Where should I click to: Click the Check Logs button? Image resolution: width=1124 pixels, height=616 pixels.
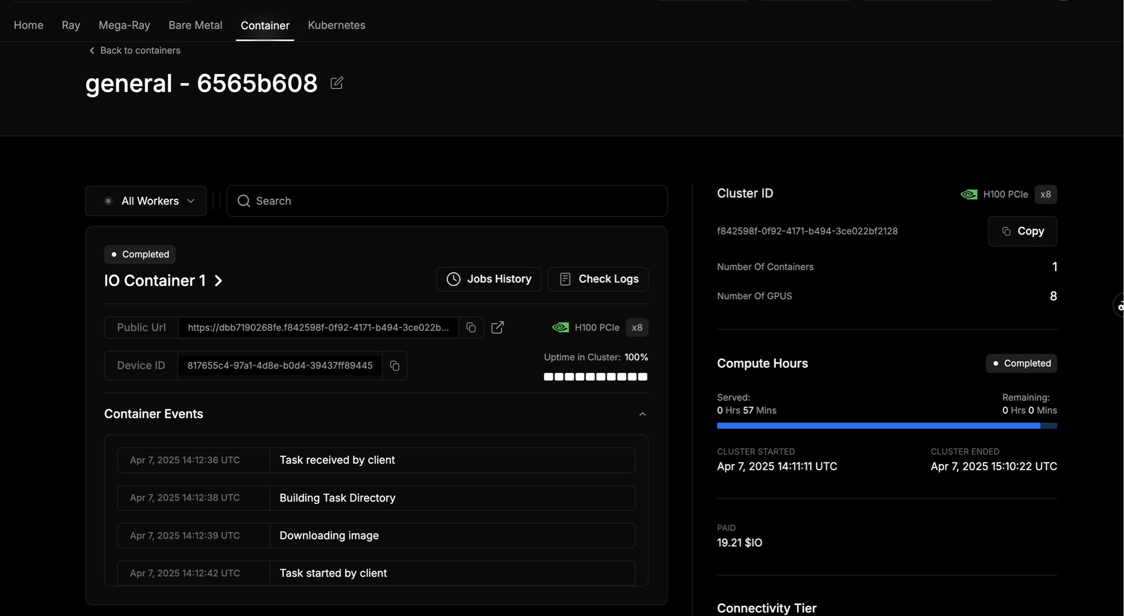pyautogui.click(x=598, y=279)
